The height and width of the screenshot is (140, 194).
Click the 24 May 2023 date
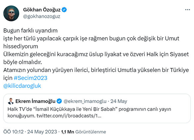tap(42, 132)
